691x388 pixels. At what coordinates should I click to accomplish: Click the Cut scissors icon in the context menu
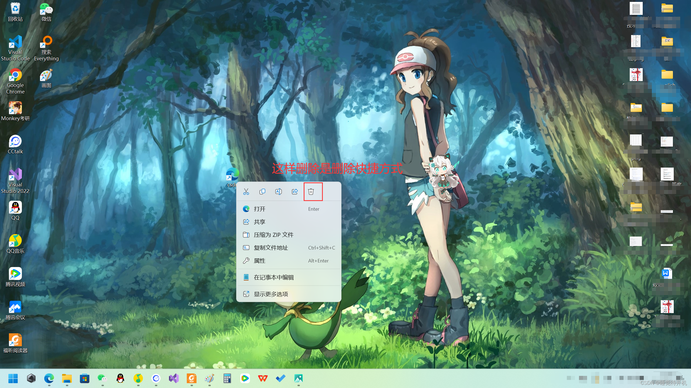click(246, 192)
